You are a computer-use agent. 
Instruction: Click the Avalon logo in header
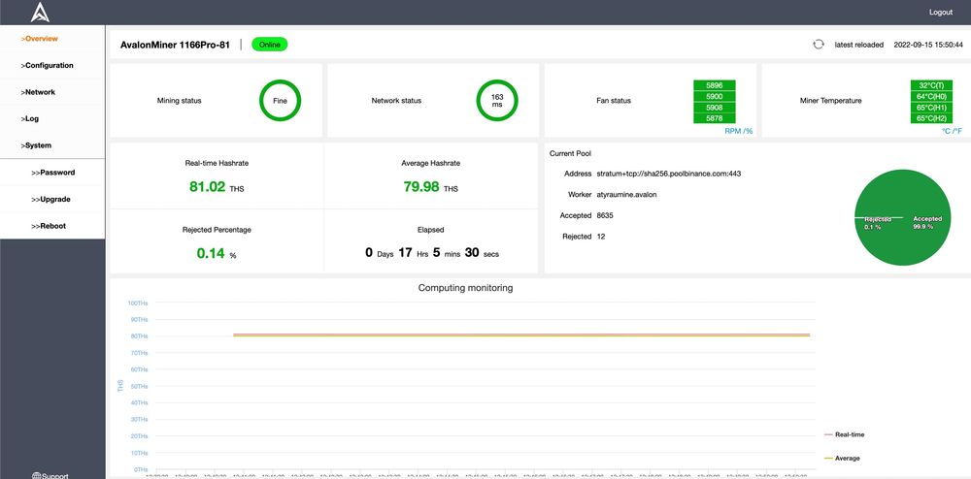click(40, 13)
